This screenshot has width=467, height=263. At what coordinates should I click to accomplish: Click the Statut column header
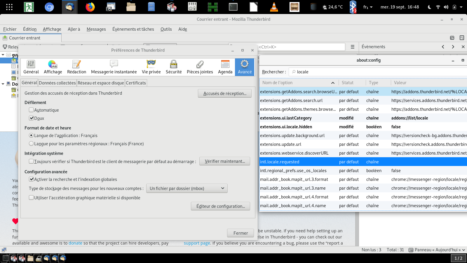[352, 83]
